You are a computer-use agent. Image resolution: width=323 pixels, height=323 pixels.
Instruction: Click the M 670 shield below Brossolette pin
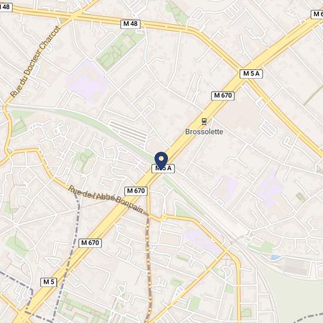tap(136, 191)
